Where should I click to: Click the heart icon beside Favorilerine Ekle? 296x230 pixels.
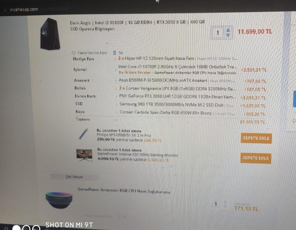click(x=74, y=53)
